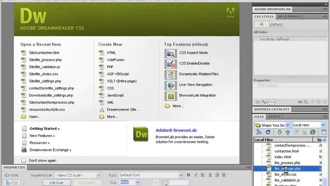Open the New Features link
Image resolution: width=330 pixels, height=186 pixels.
42,136
